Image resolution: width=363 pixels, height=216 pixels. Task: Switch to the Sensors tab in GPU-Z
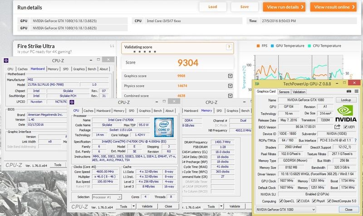[x=284, y=92]
